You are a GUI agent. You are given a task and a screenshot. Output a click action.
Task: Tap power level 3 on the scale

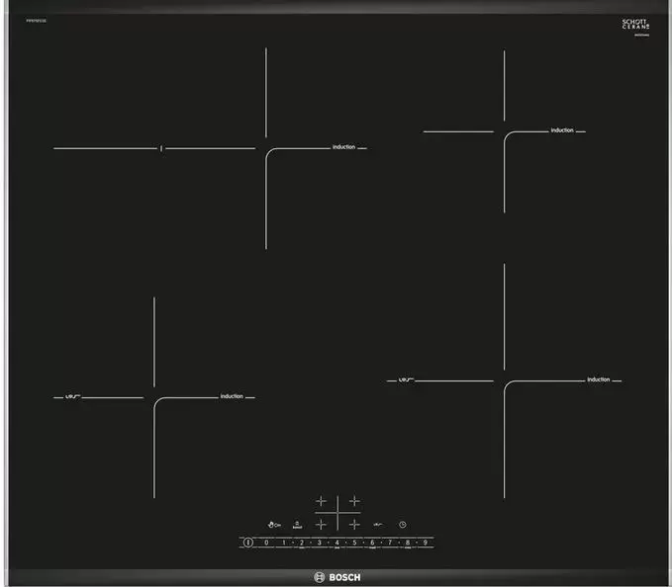pyautogui.click(x=319, y=543)
